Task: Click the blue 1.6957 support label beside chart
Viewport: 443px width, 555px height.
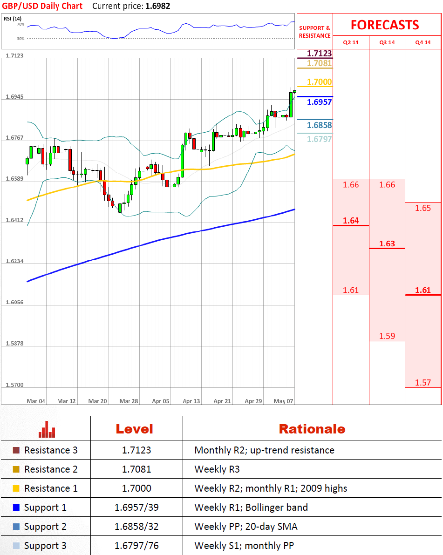Action: coord(319,102)
